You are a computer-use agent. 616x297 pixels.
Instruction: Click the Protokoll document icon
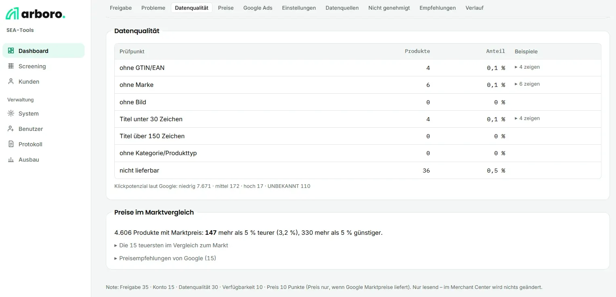[11, 144]
